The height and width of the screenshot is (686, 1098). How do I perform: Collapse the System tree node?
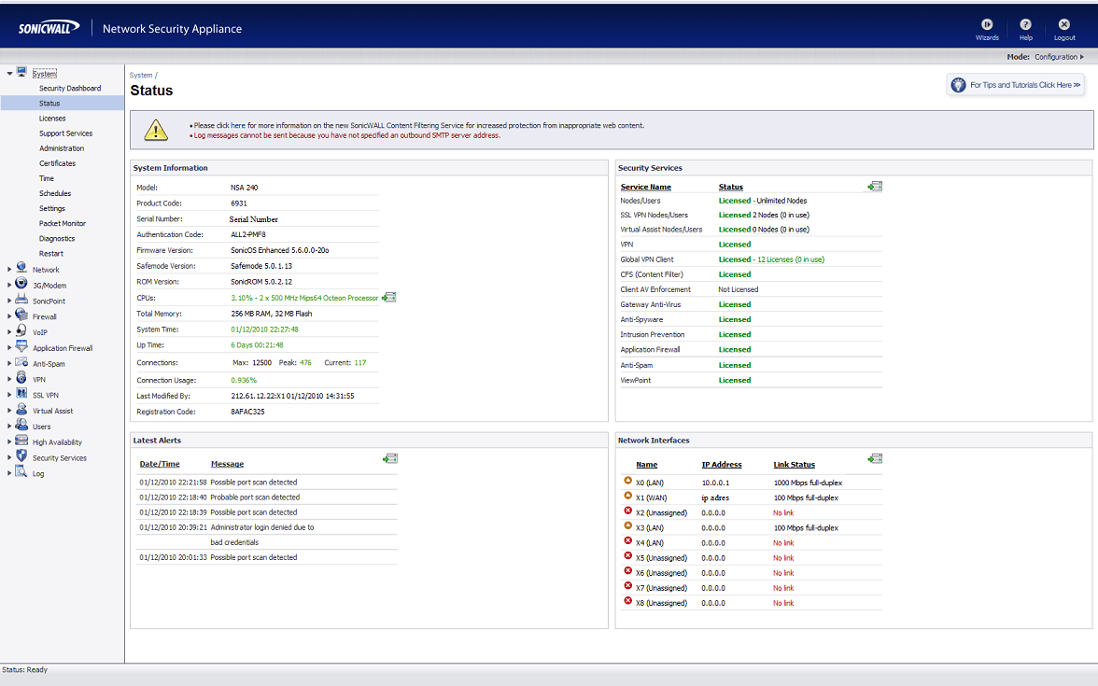[x=9, y=74]
